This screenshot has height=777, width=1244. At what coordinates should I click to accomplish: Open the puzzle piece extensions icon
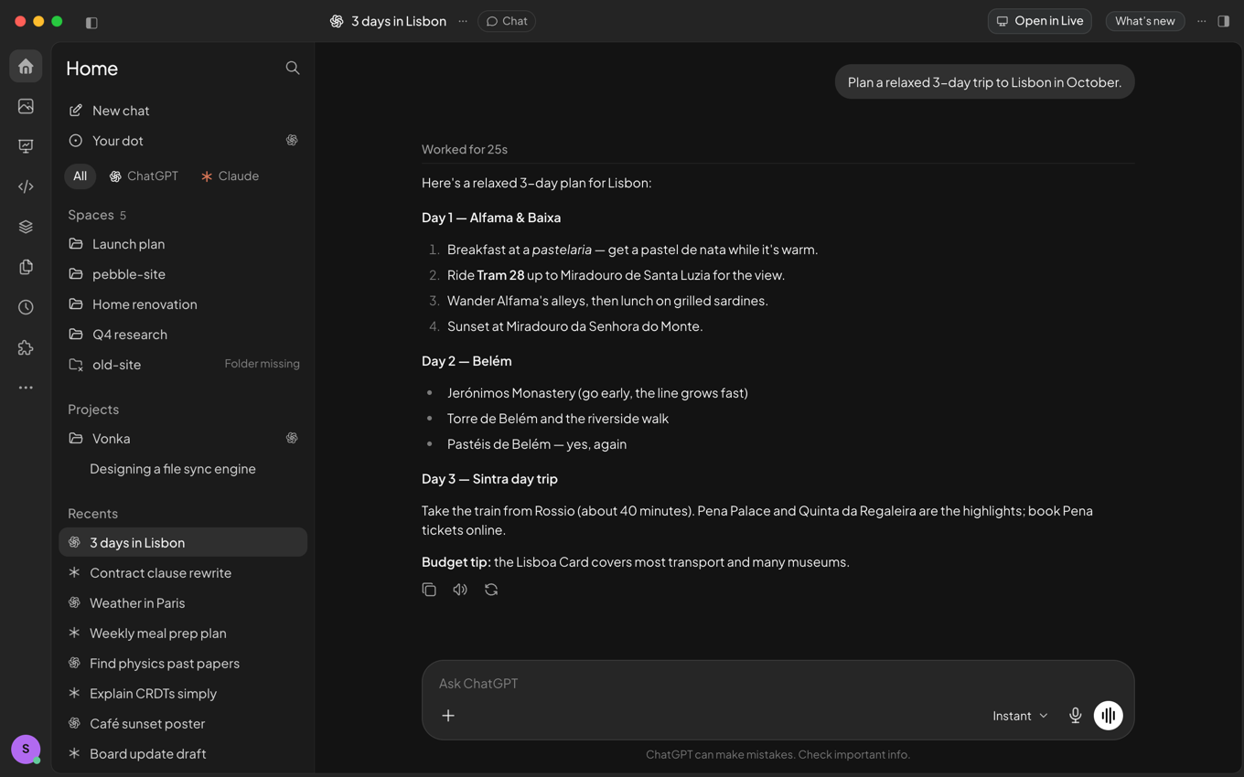pos(26,347)
